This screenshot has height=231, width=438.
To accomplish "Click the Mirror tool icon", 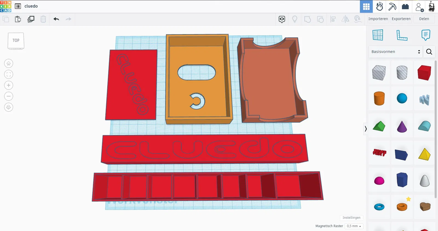I will point(345,19).
